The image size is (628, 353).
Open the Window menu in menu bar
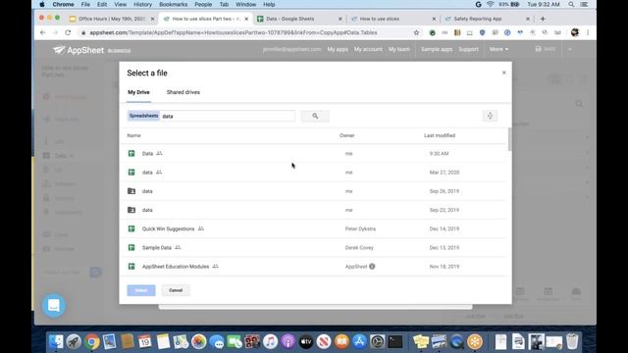[x=245, y=4]
